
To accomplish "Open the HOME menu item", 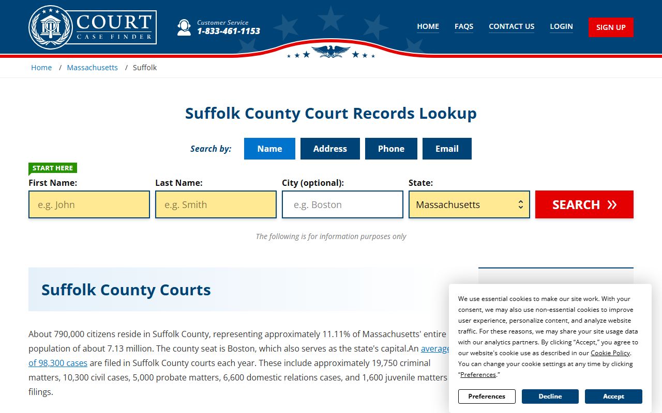I will pyautogui.click(x=428, y=26).
